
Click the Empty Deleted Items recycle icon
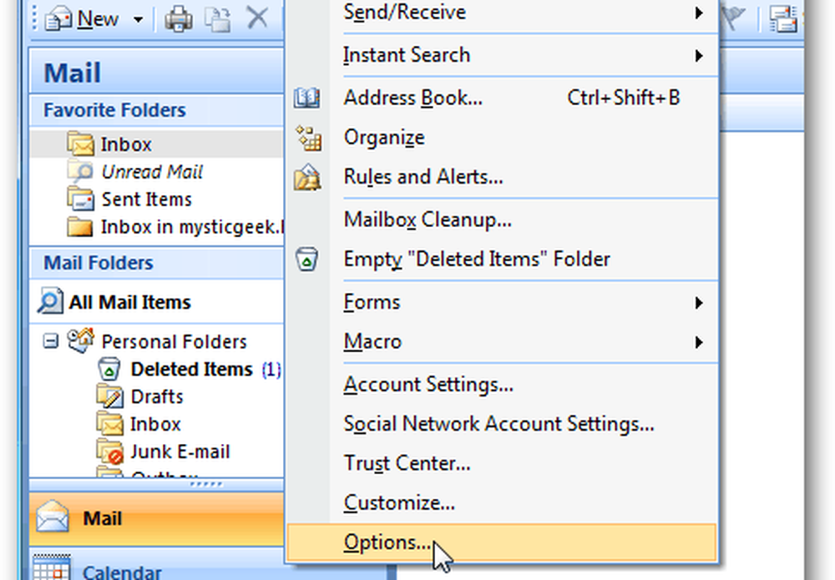[x=306, y=260]
